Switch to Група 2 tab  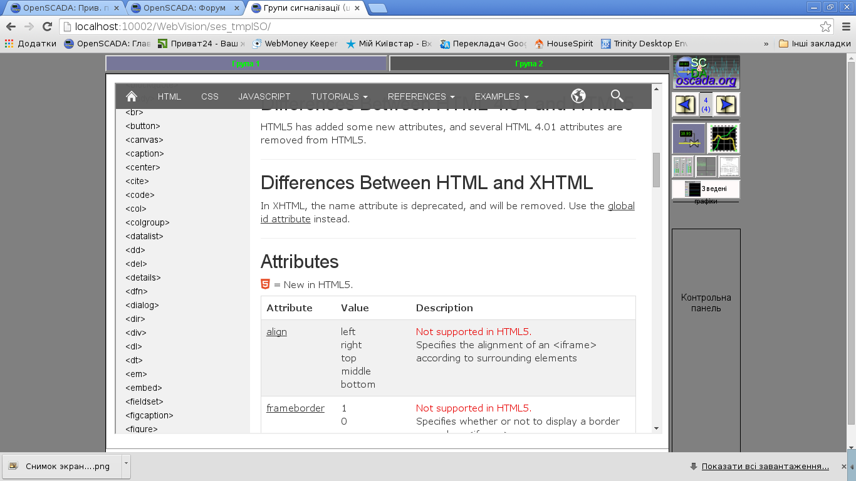point(529,64)
